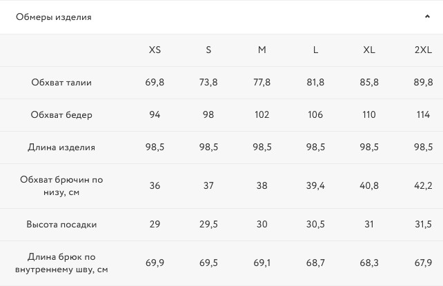Click the Длина изделия row label
The width and height of the screenshot is (443, 286).
pyautogui.click(x=61, y=147)
